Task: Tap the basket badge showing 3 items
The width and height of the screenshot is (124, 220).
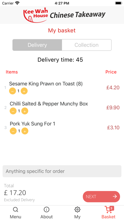Action: point(111,208)
